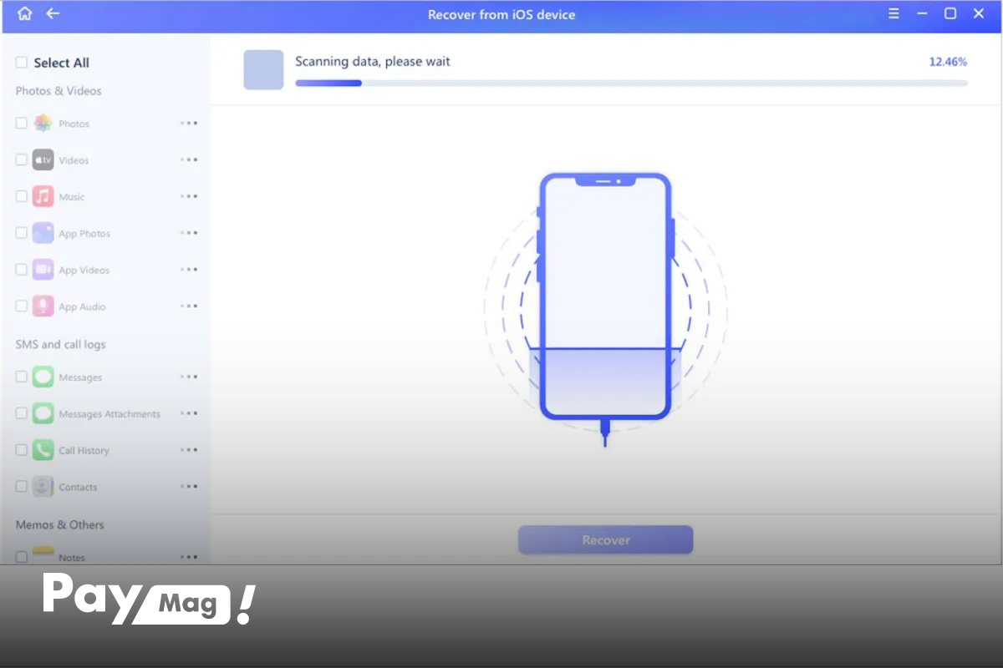Open the three-dot menu beside App Videos
Screen dimensions: 1003x668
click(189, 270)
